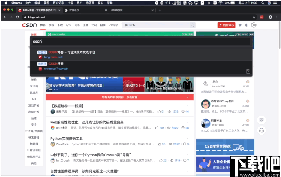Open article 自觉性差的程序员

click(x=84, y=171)
